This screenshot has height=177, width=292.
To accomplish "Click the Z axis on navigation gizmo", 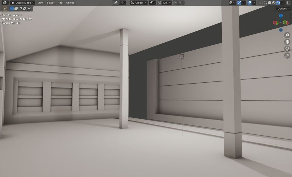I will (281, 16).
